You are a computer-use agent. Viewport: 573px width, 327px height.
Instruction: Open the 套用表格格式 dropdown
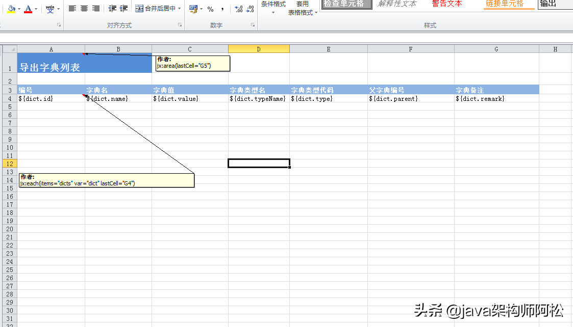[303, 8]
